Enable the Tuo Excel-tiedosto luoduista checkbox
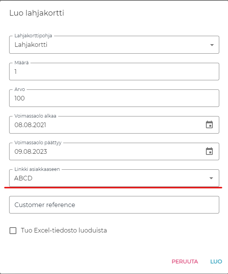 (x=13, y=231)
